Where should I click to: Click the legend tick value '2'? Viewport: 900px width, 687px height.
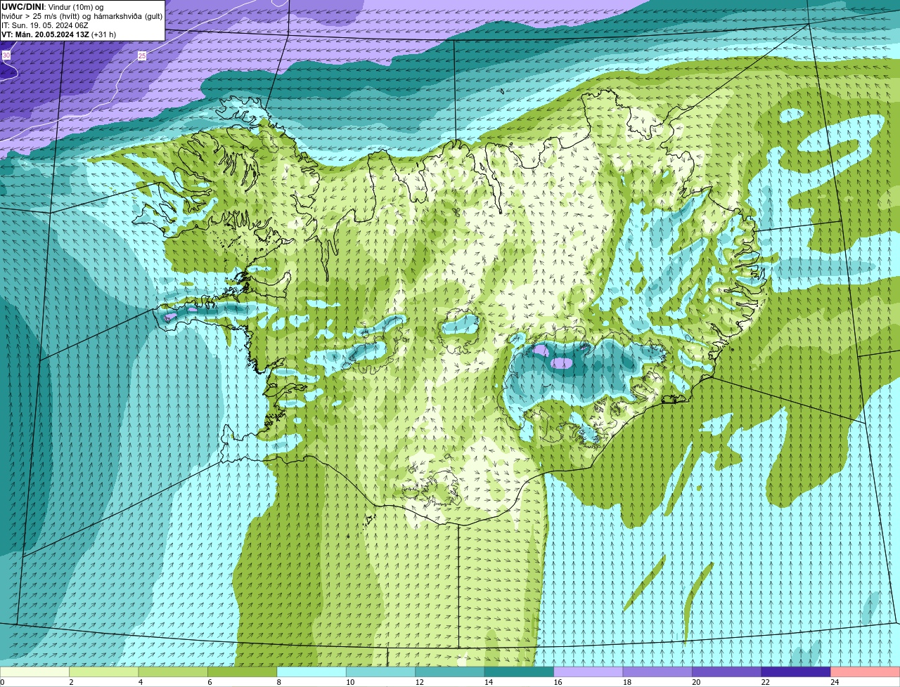pyautogui.click(x=71, y=682)
